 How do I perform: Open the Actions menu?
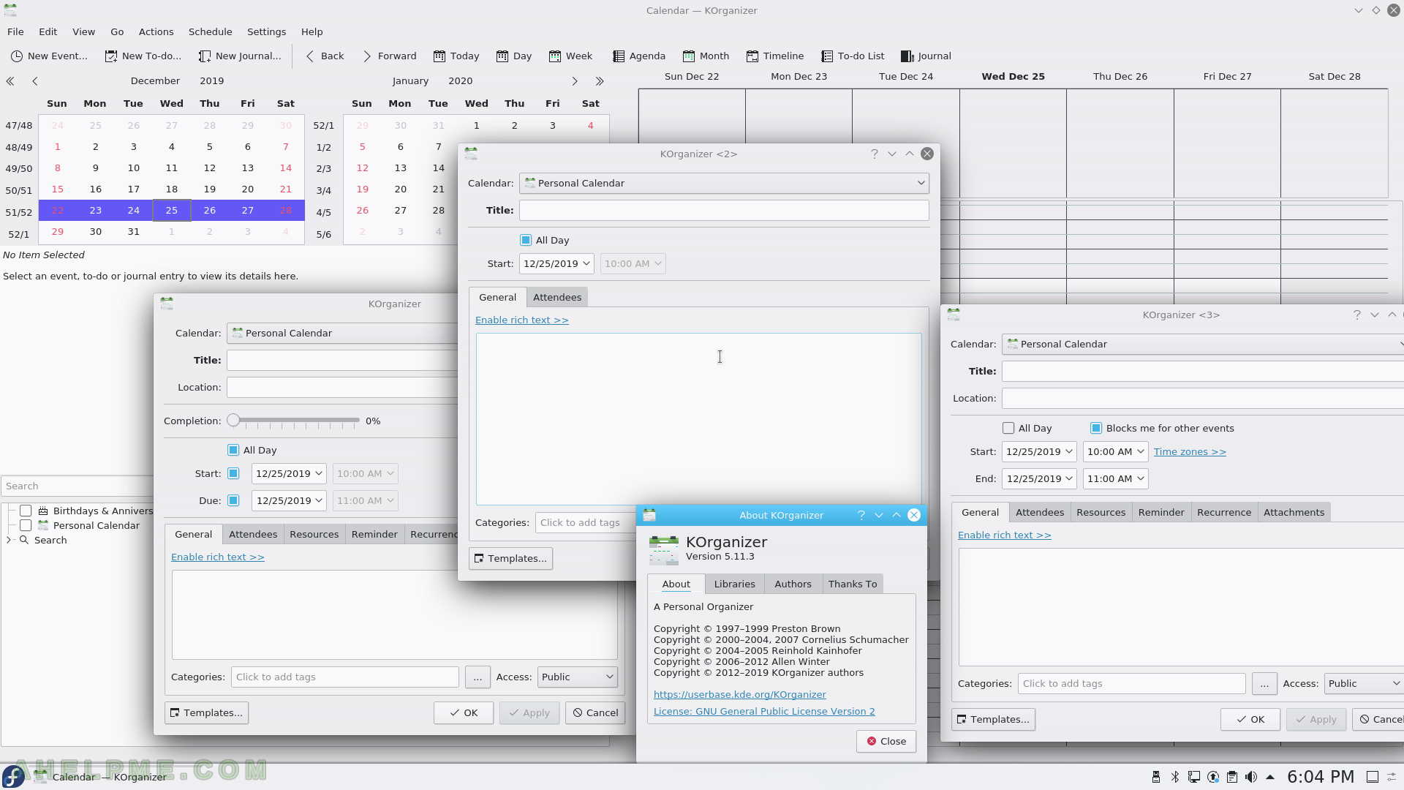tap(156, 32)
